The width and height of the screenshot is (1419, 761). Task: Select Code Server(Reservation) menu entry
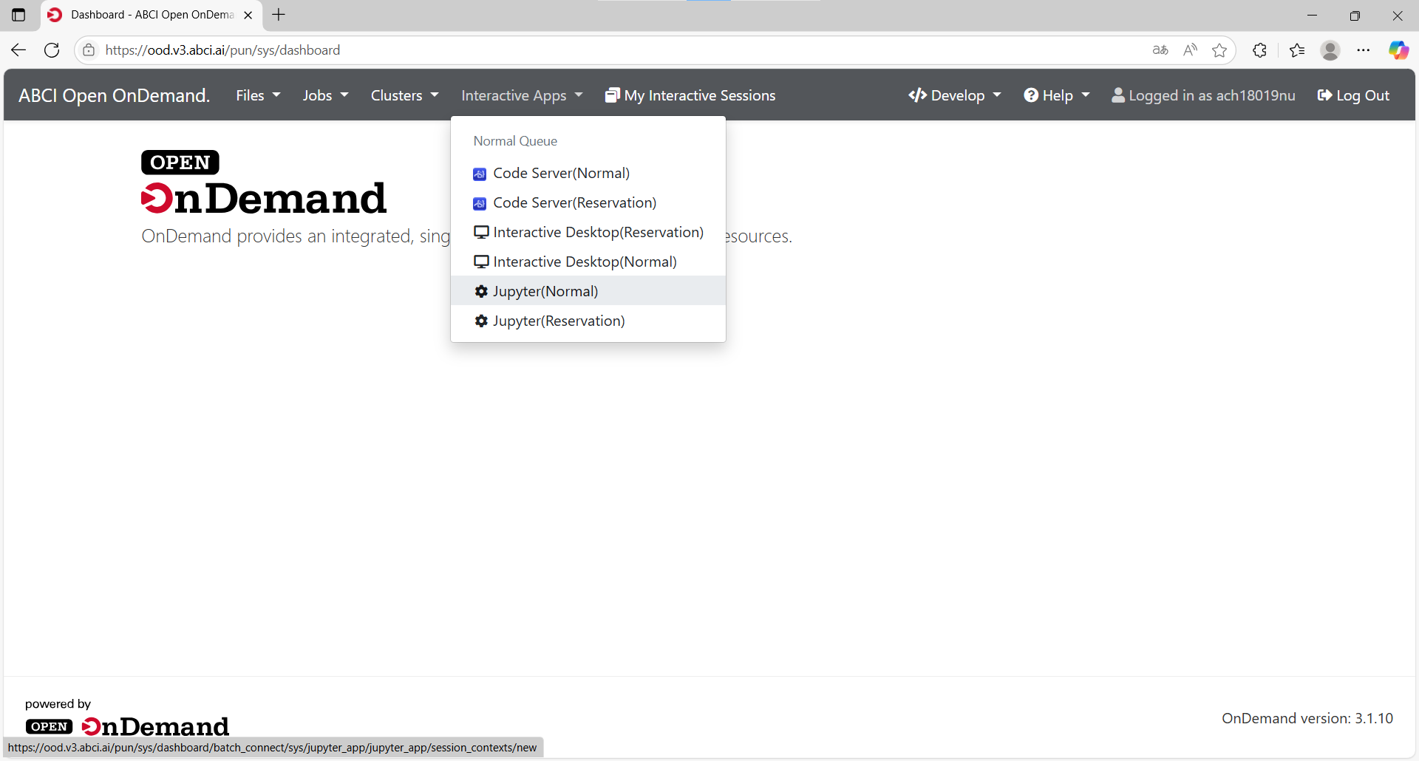[588, 202]
